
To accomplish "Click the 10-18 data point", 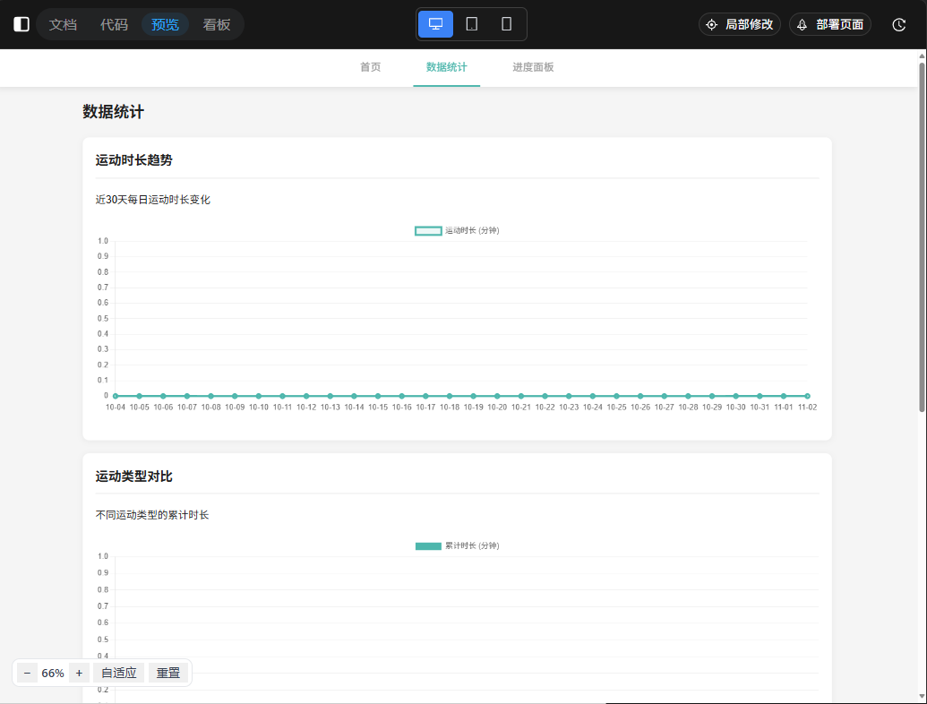I will point(450,396).
